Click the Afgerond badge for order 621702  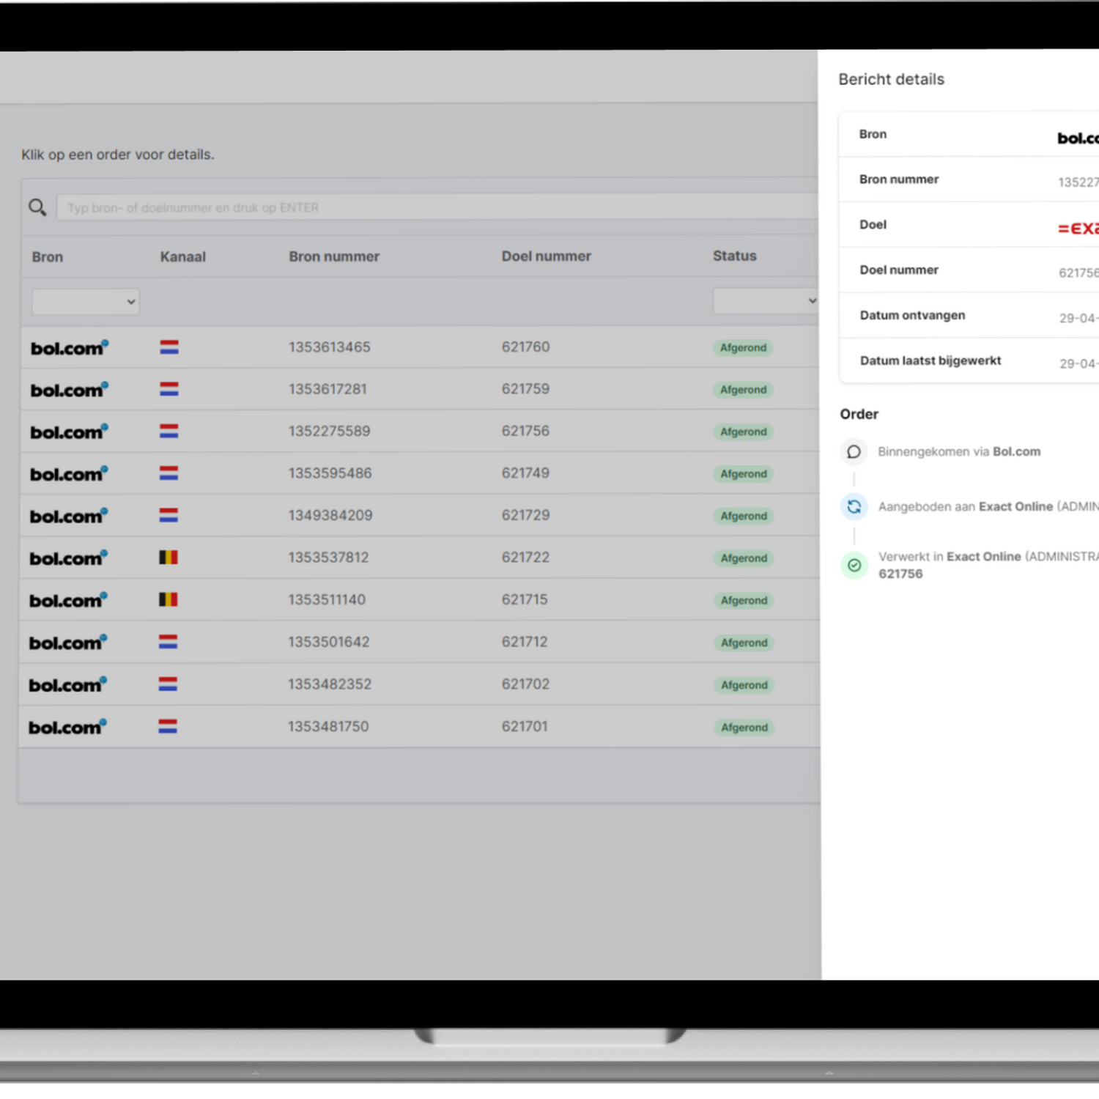click(744, 685)
